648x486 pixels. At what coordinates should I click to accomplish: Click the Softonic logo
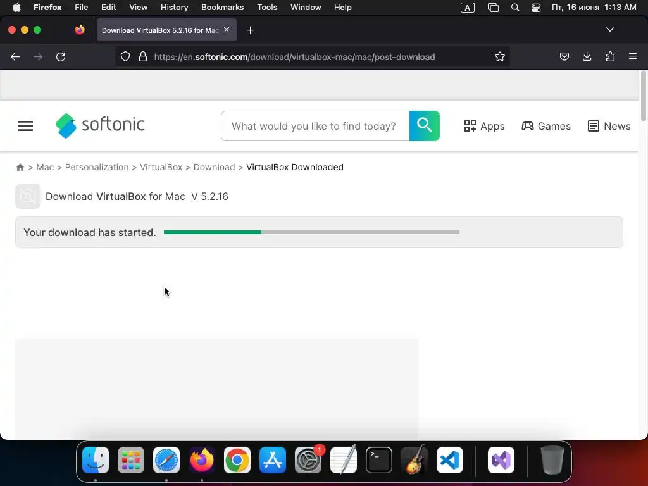pyautogui.click(x=100, y=125)
